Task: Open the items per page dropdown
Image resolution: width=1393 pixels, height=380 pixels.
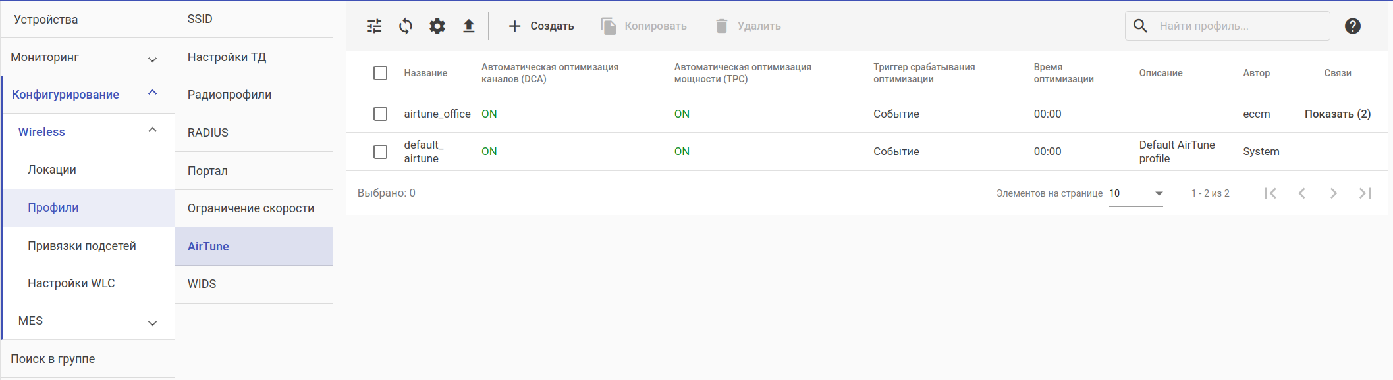Action: [1136, 193]
